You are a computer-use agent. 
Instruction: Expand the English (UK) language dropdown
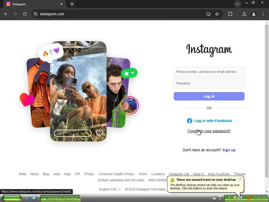point(110,189)
